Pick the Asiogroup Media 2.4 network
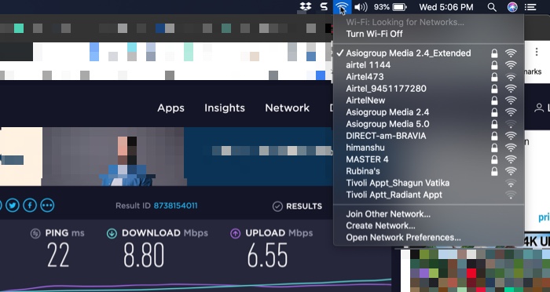This screenshot has height=292, width=550. [429, 112]
